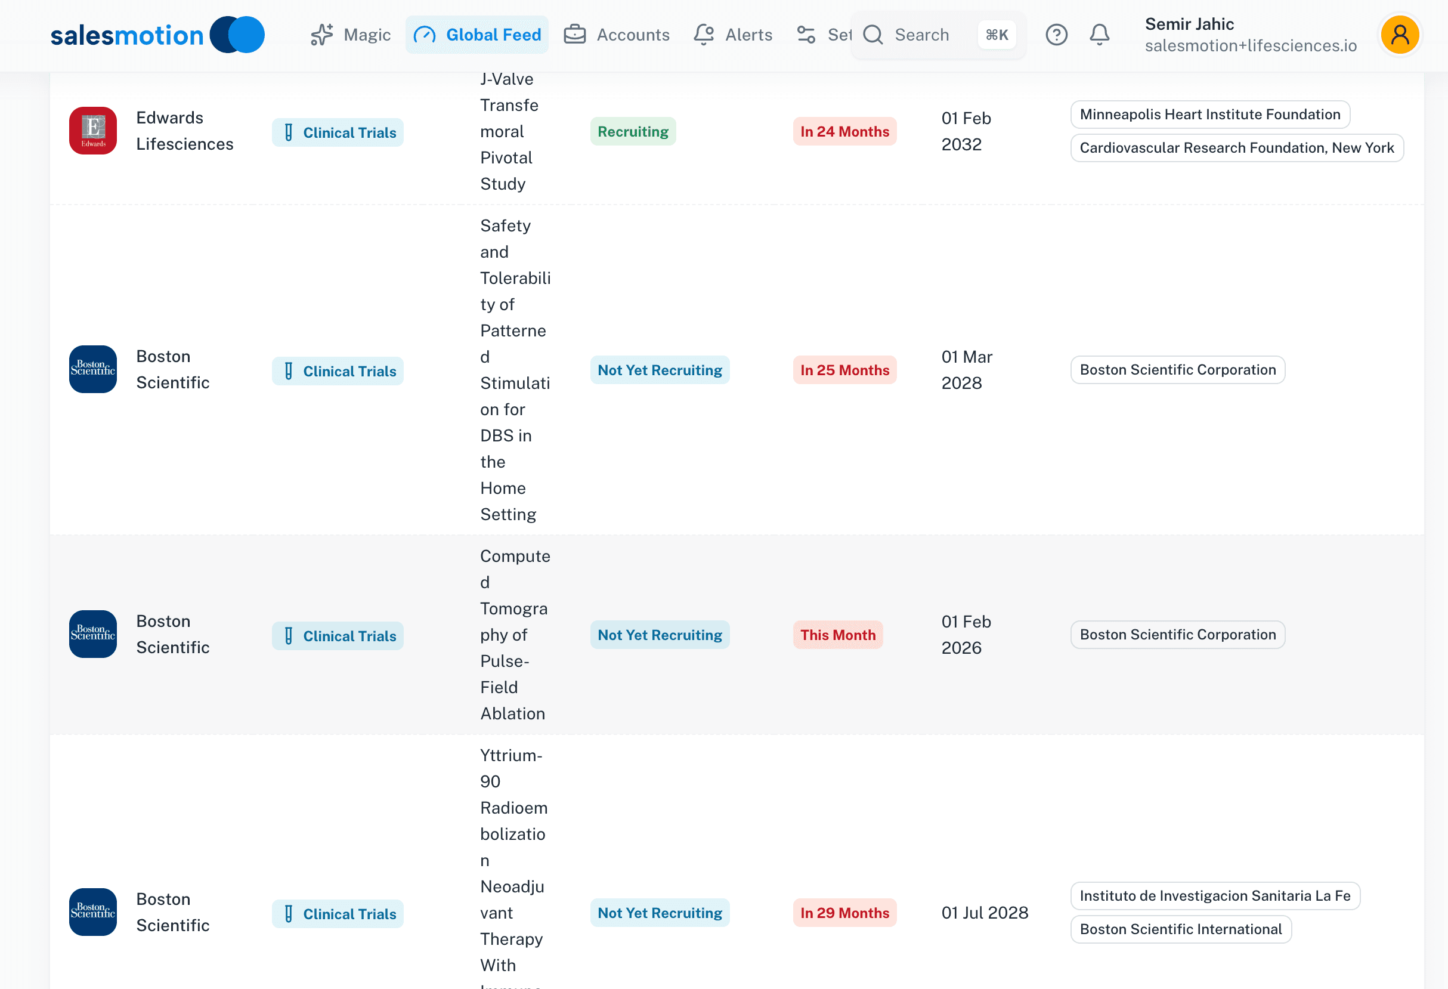The height and width of the screenshot is (989, 1448).
Task: Click the 01 Jul 2028 date
Action: (x=985, y=913)
